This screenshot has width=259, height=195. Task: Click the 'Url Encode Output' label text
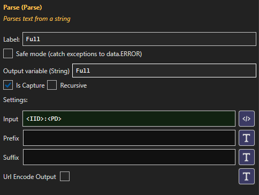pos(29,177)
